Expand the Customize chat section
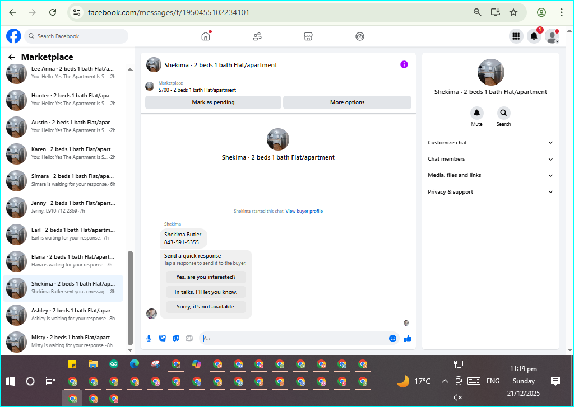Image resolution: width=574 pixels, height=407 pixels. point(490,143)
